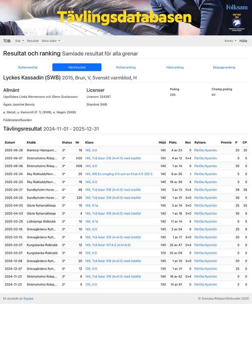Click the Folksam logo in header
Screen dimensions: 252x360
click(x=237, y=7)
